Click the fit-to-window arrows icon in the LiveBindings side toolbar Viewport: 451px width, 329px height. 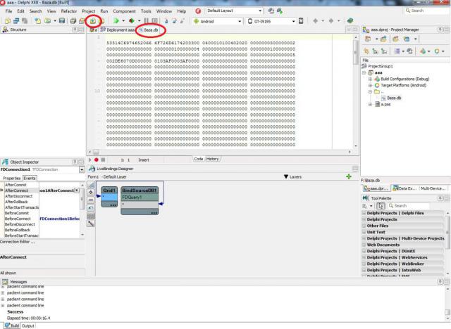[91, 192]
